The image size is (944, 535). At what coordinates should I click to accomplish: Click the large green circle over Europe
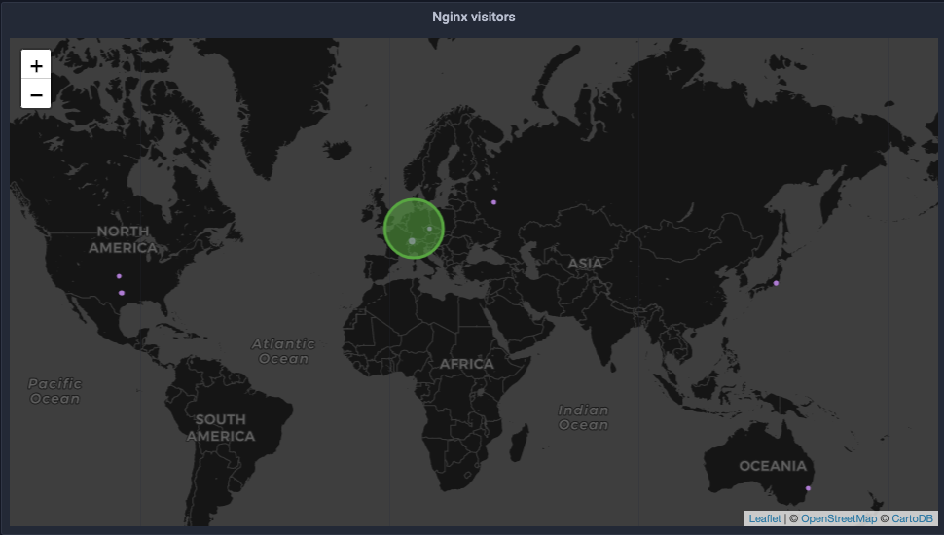tap(415, 229)
